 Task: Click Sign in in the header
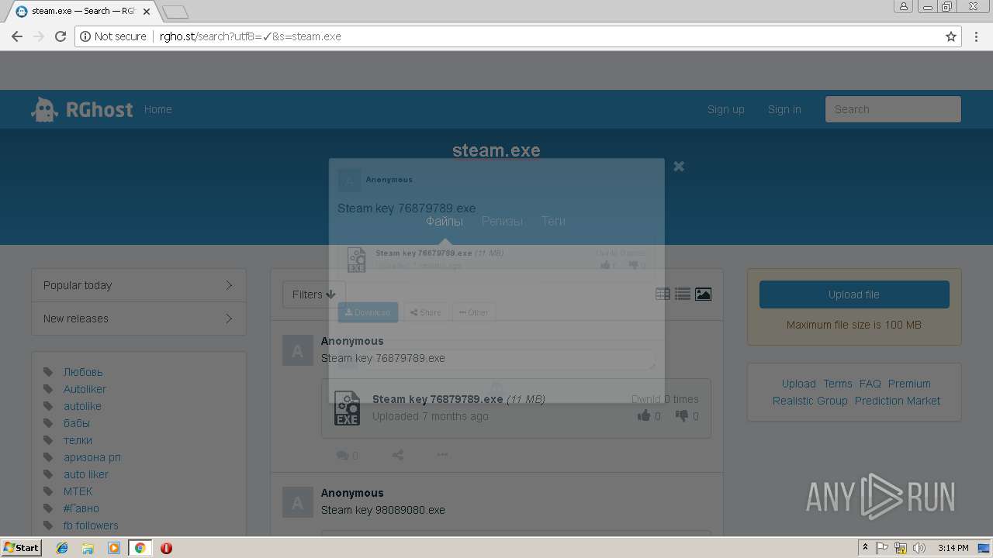coord(784,109)
